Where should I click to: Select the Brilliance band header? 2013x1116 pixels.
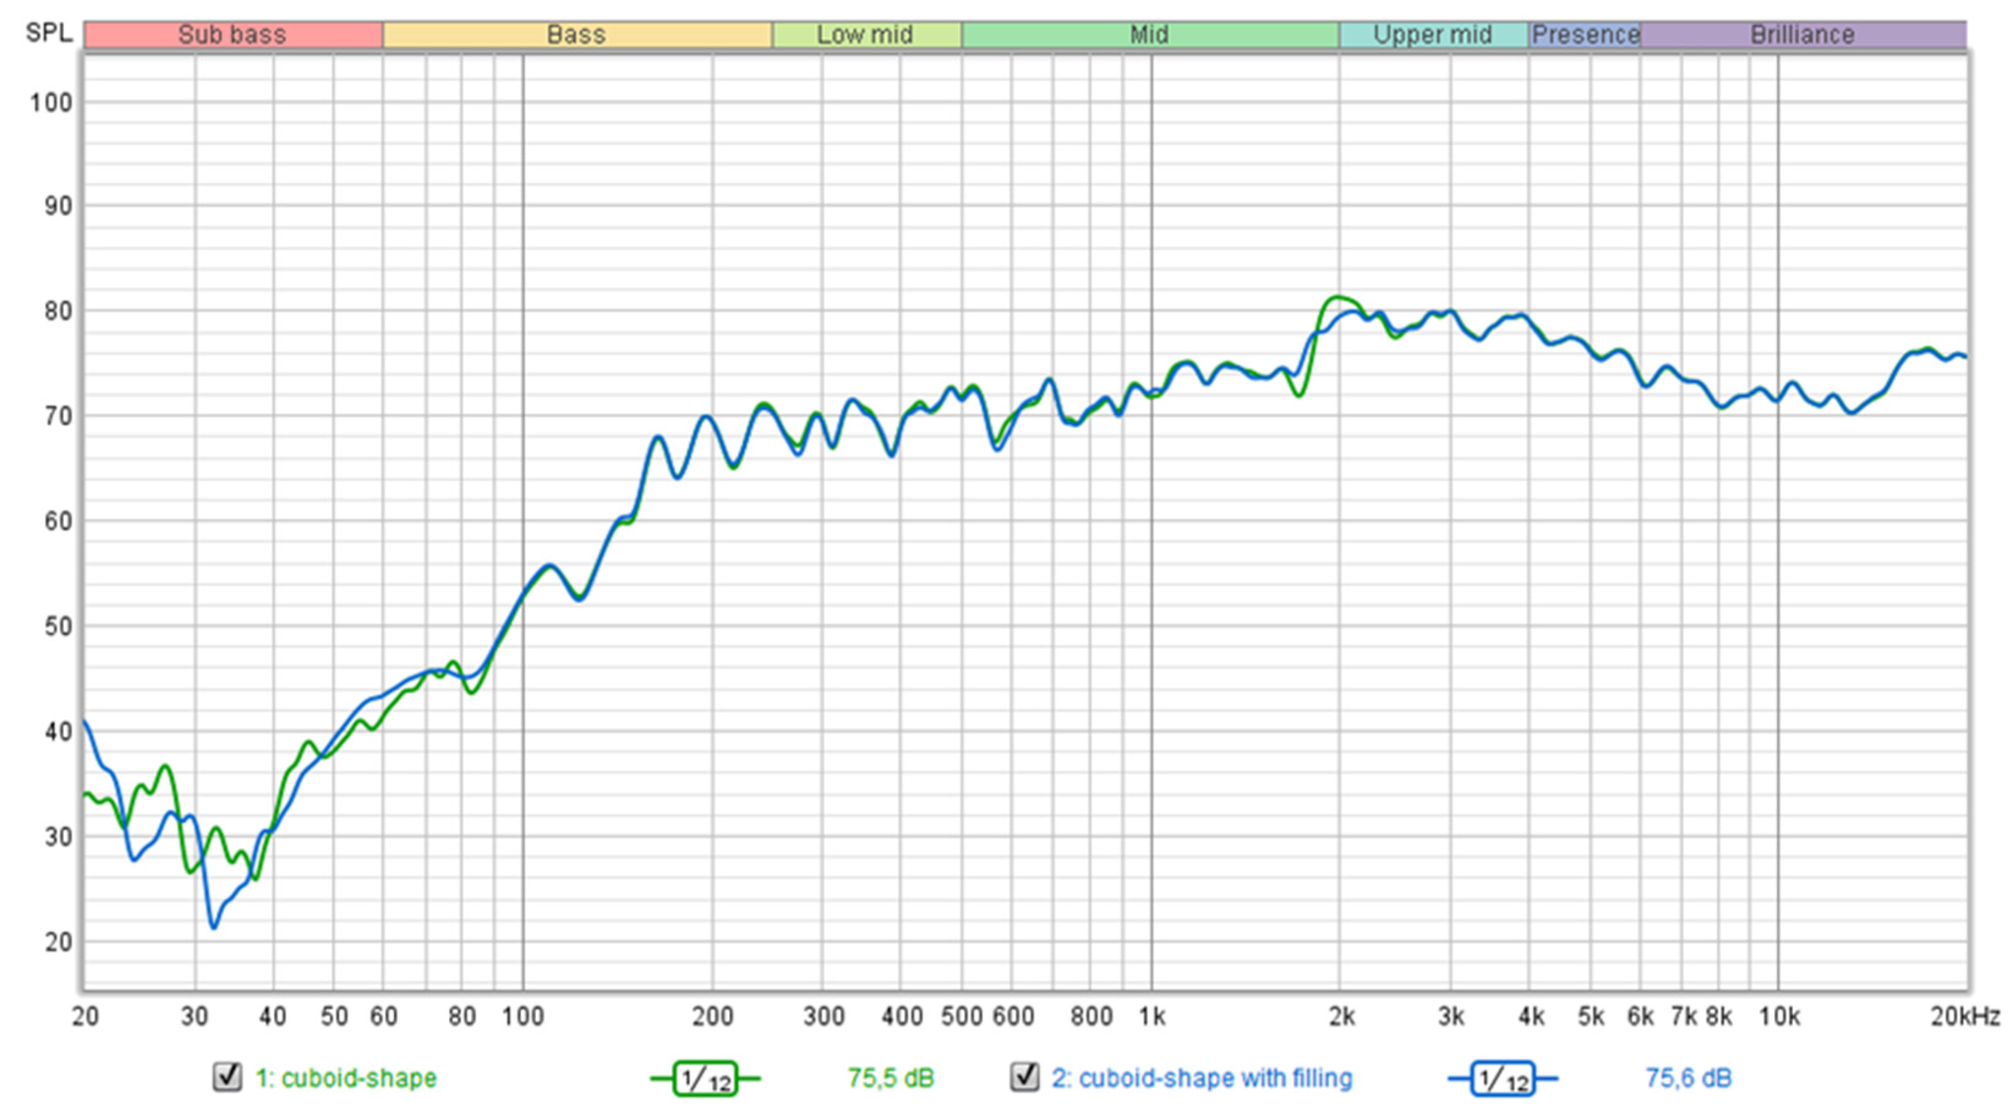point(1802,34)
